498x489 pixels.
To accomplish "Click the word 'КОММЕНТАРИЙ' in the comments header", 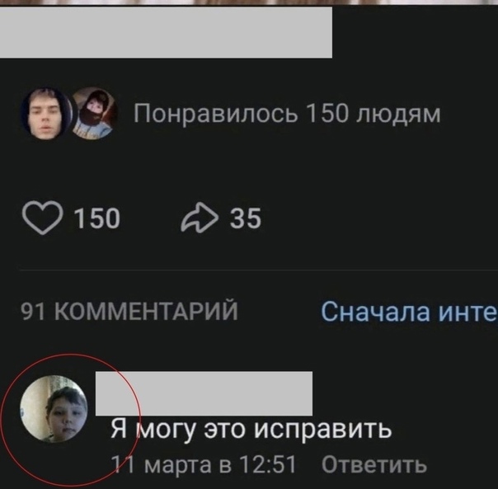I will tap(146, 311).
